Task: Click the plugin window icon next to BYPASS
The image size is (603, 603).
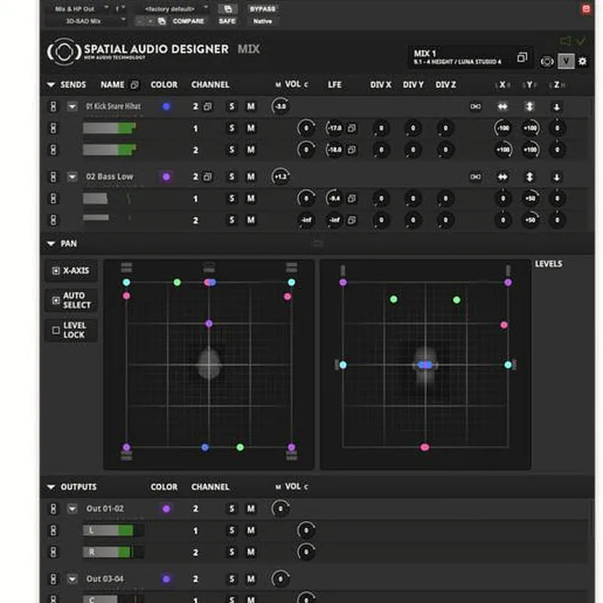Action: (228, 8)
